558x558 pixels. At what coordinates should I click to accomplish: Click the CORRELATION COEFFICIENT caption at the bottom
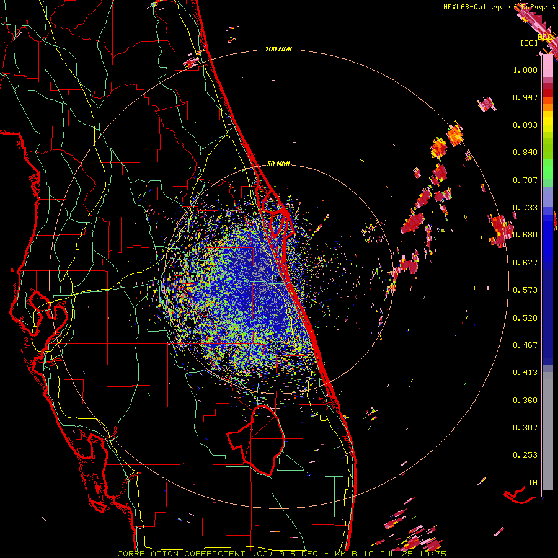click(281, 554)
